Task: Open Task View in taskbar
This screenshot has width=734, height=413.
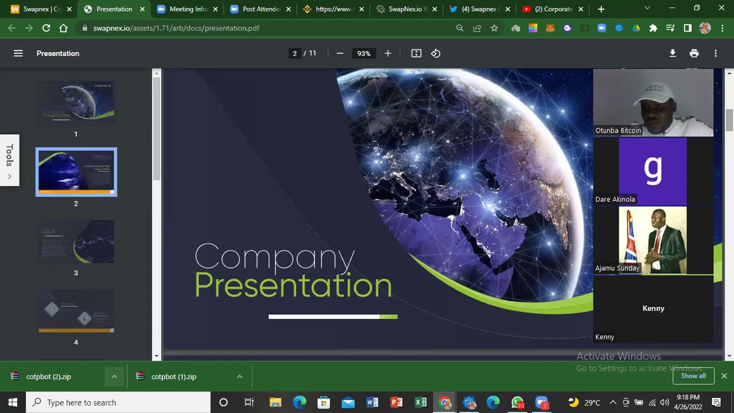Action: 249,403
